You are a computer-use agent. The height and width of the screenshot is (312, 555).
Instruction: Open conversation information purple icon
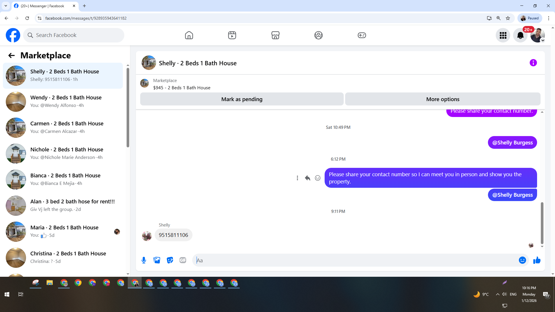click(533, 63)
